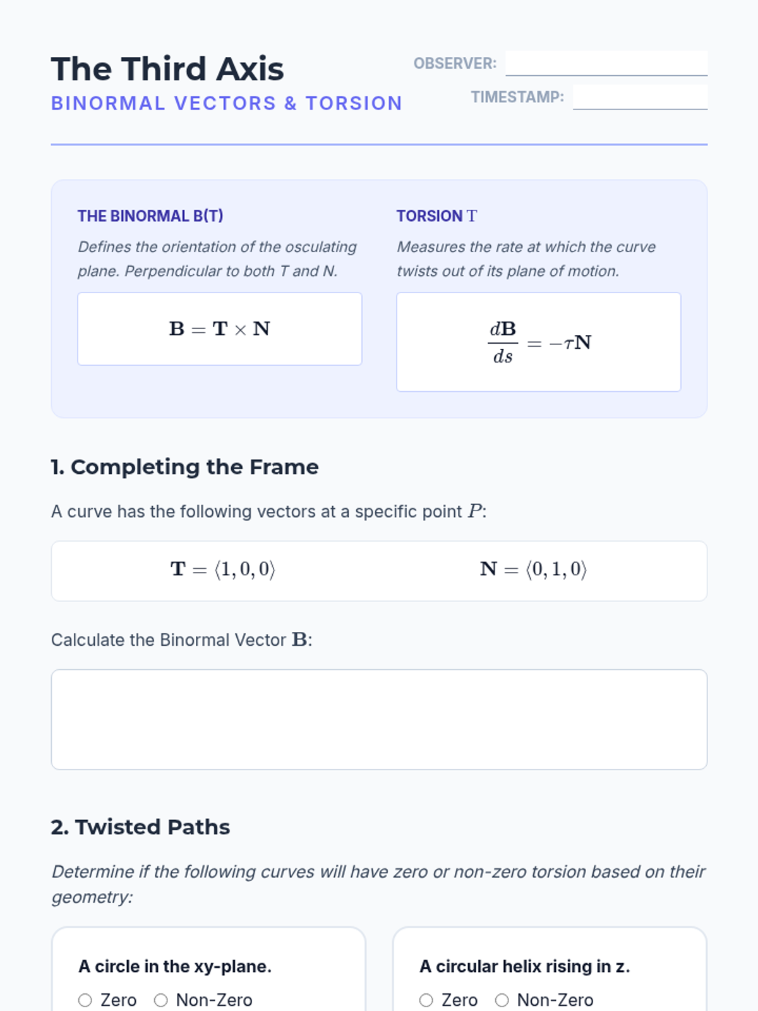The width and height of the screenshot is (758, 1011).
Task: Click the N = ⟨0,1,0⟩ vector expression
Action: (x=533, y=569)
